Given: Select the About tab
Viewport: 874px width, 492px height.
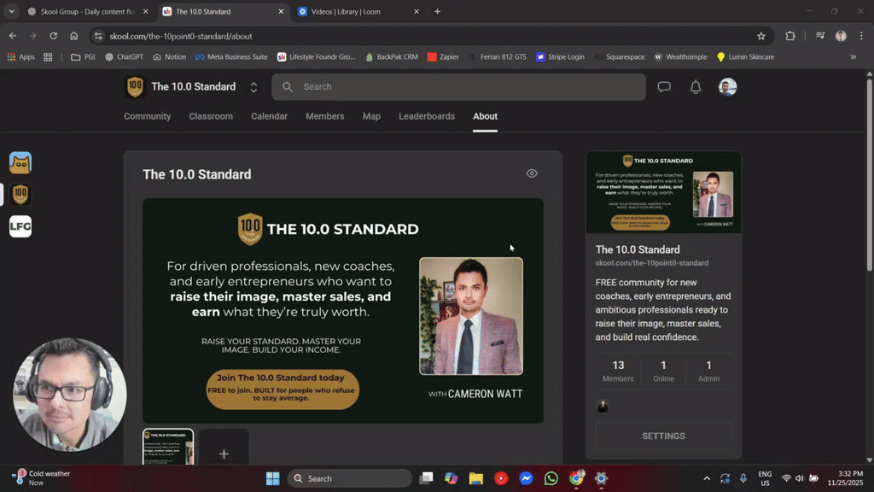Looking at the screenshot, I should click(x=485, y=116).
